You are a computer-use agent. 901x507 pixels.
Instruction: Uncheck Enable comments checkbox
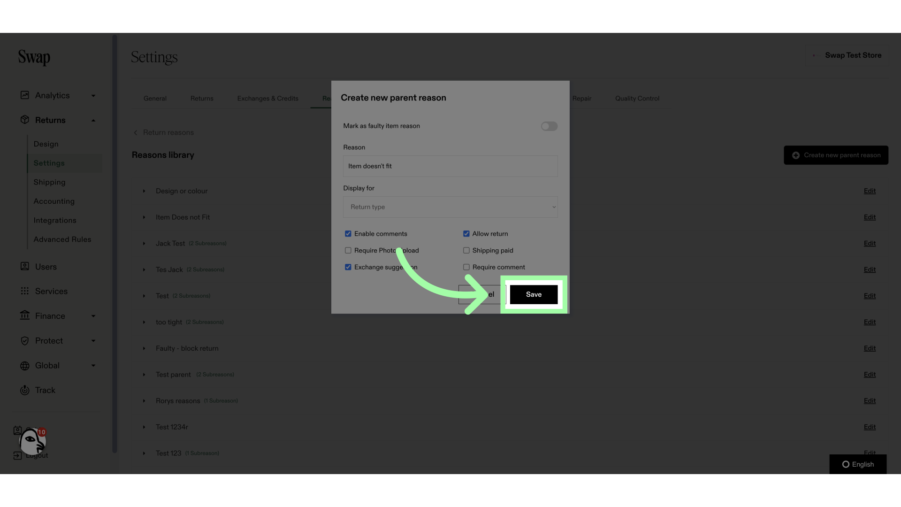point(348,234)
